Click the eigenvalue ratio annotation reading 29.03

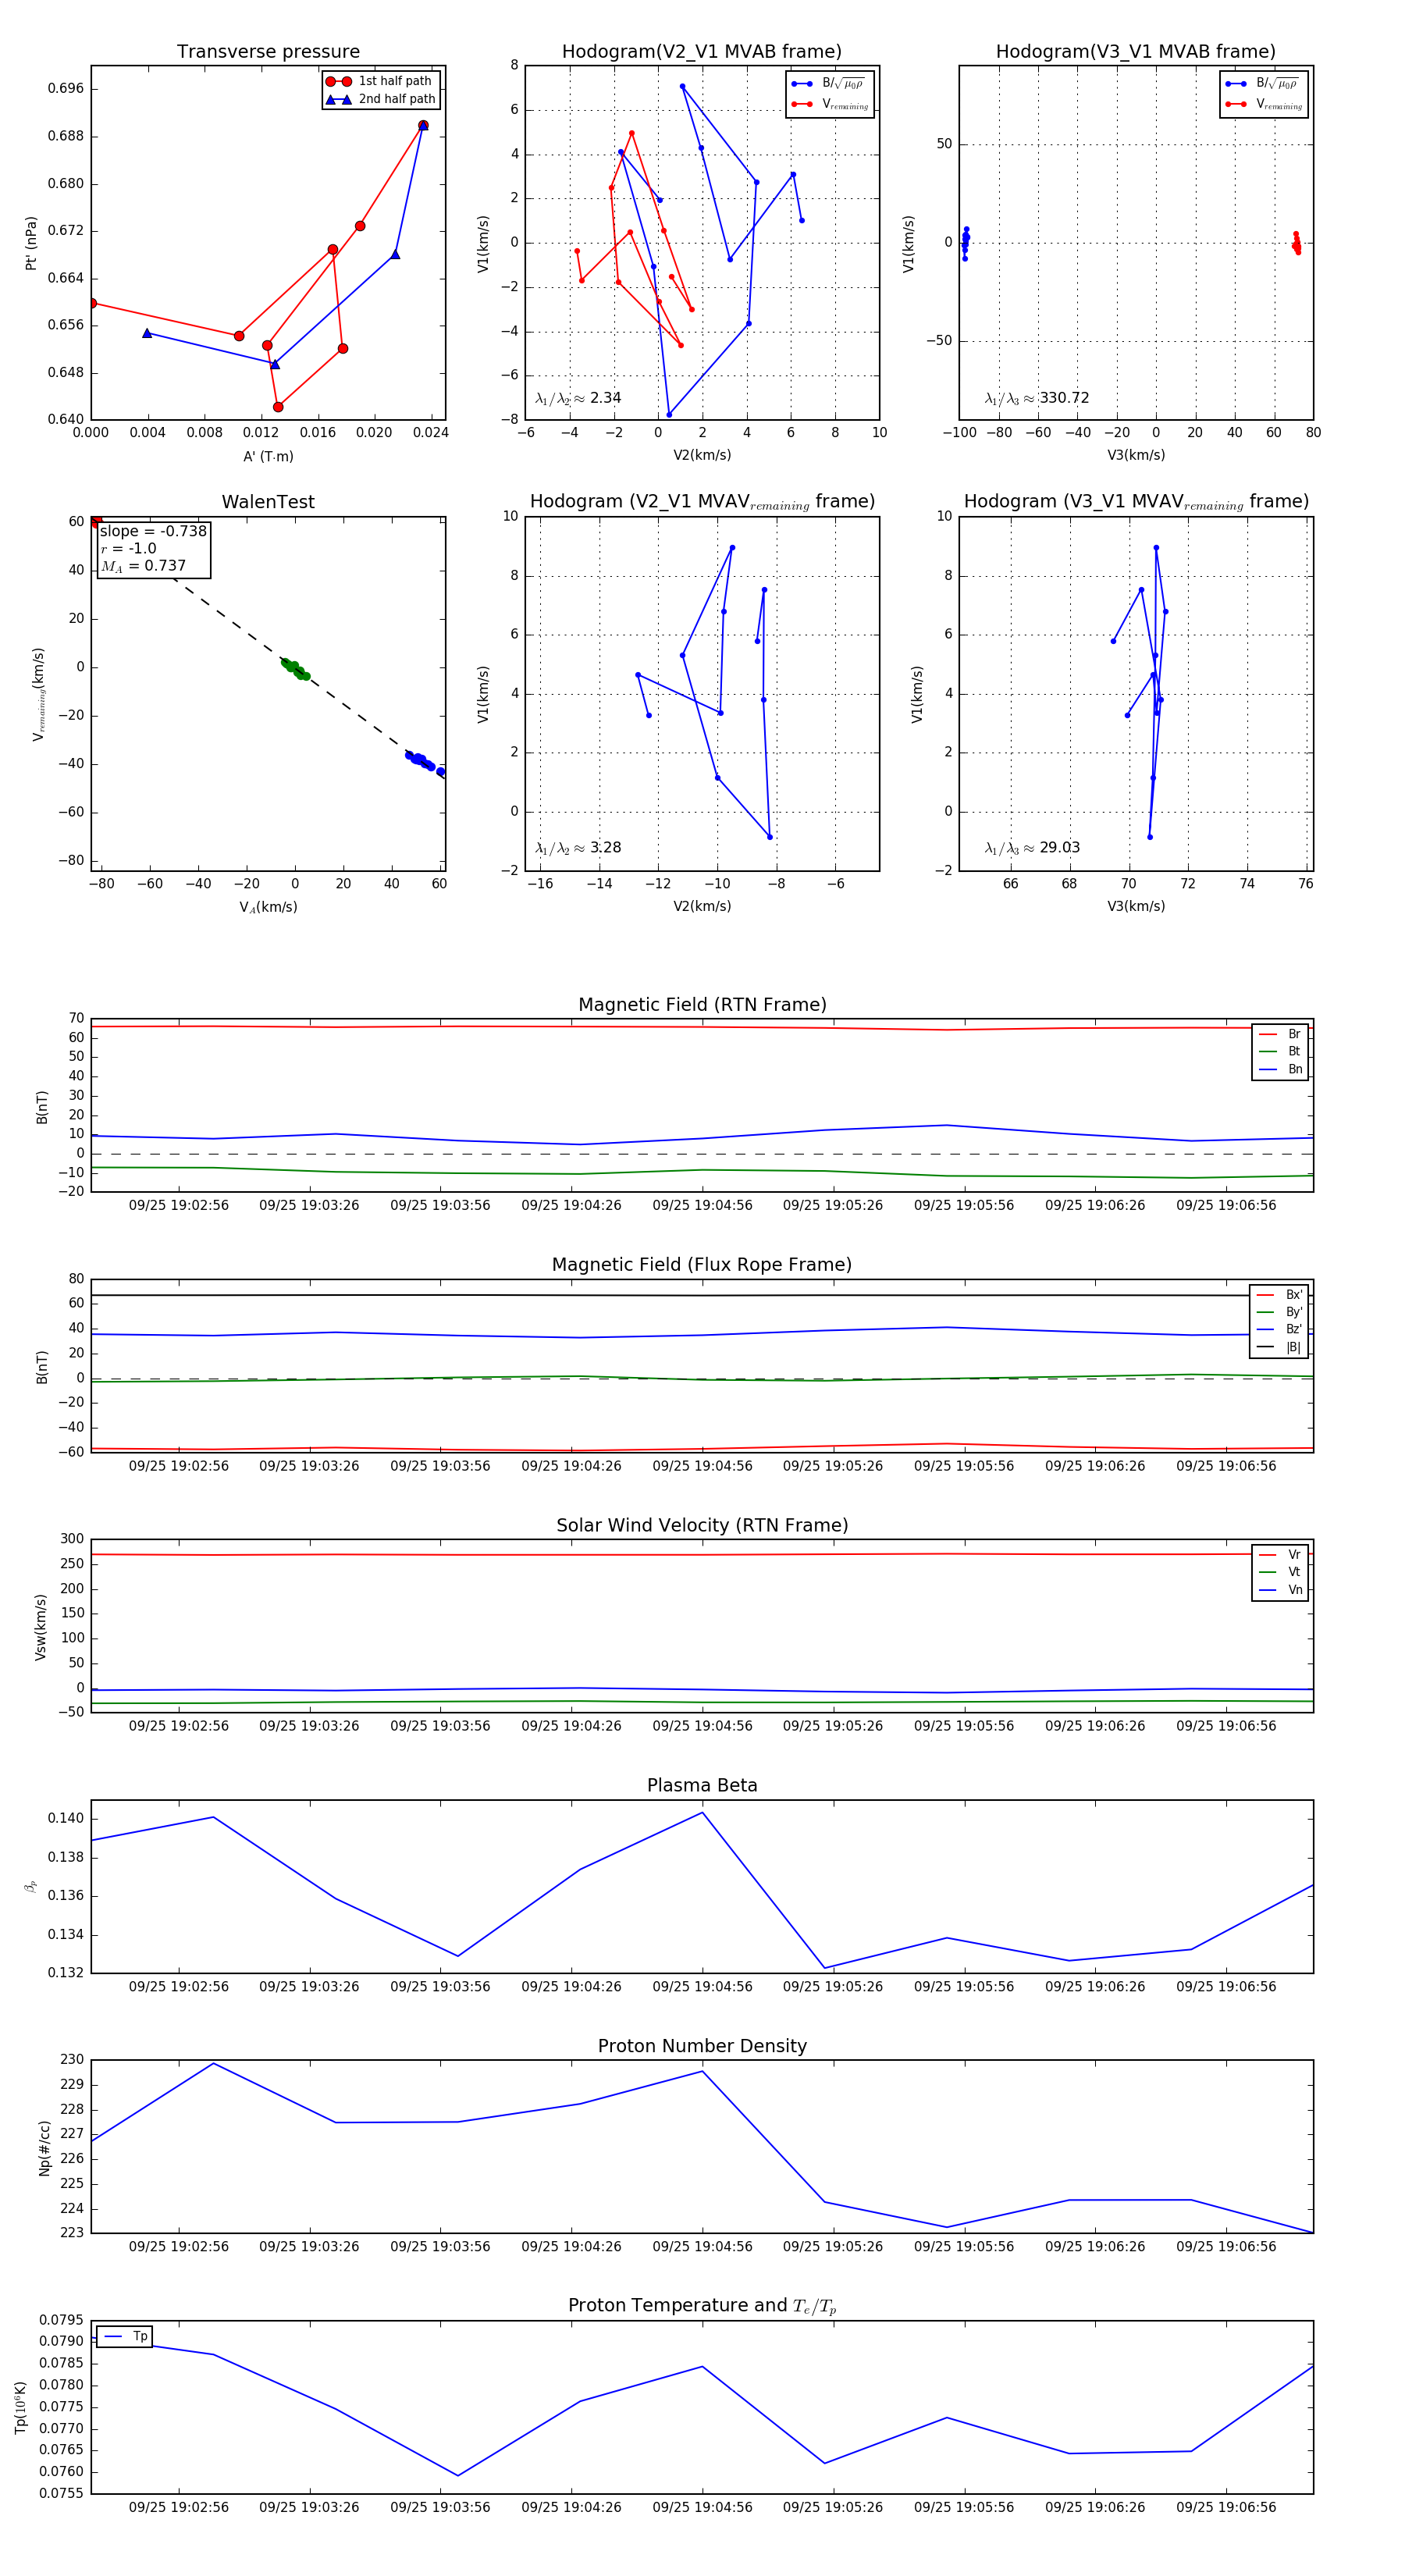1032,848
